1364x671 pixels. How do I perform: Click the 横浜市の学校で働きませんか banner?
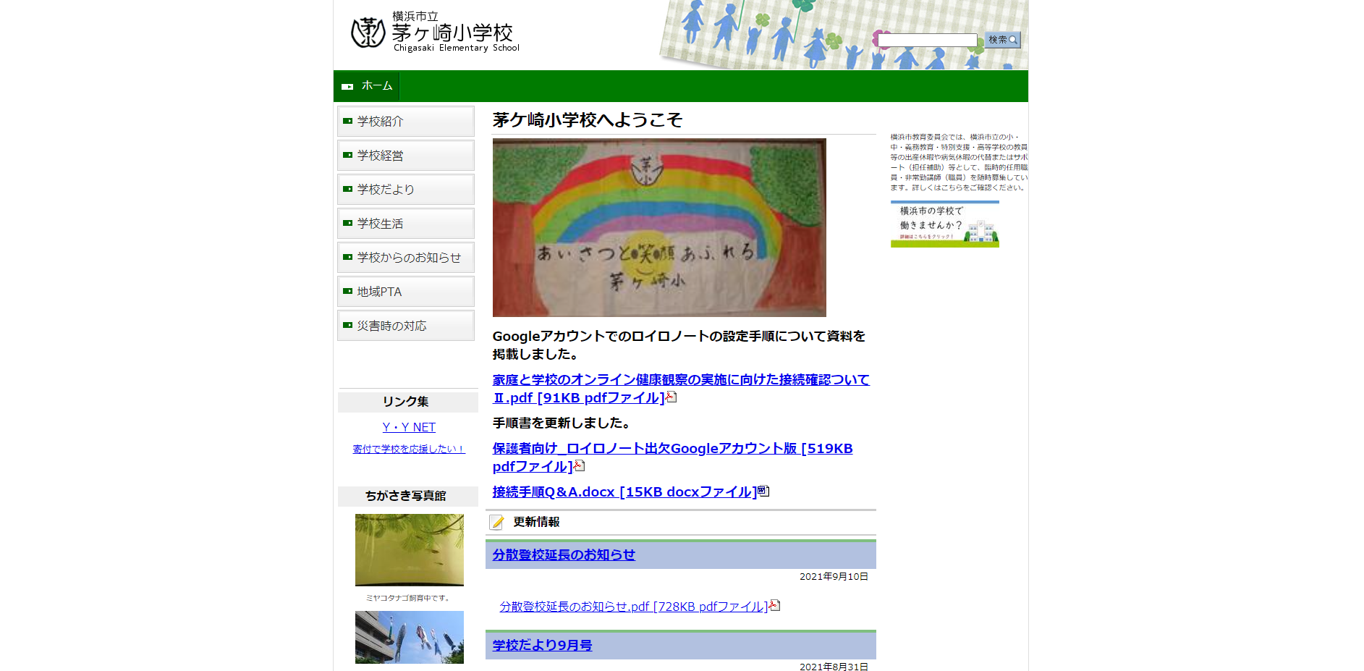[x=944, y=224]
